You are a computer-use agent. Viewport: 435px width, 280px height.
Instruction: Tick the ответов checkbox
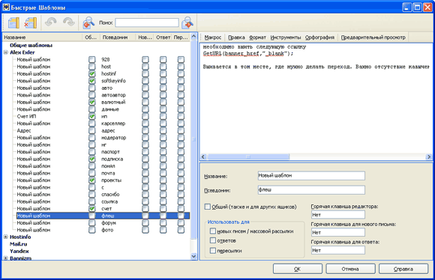(213, 240)
